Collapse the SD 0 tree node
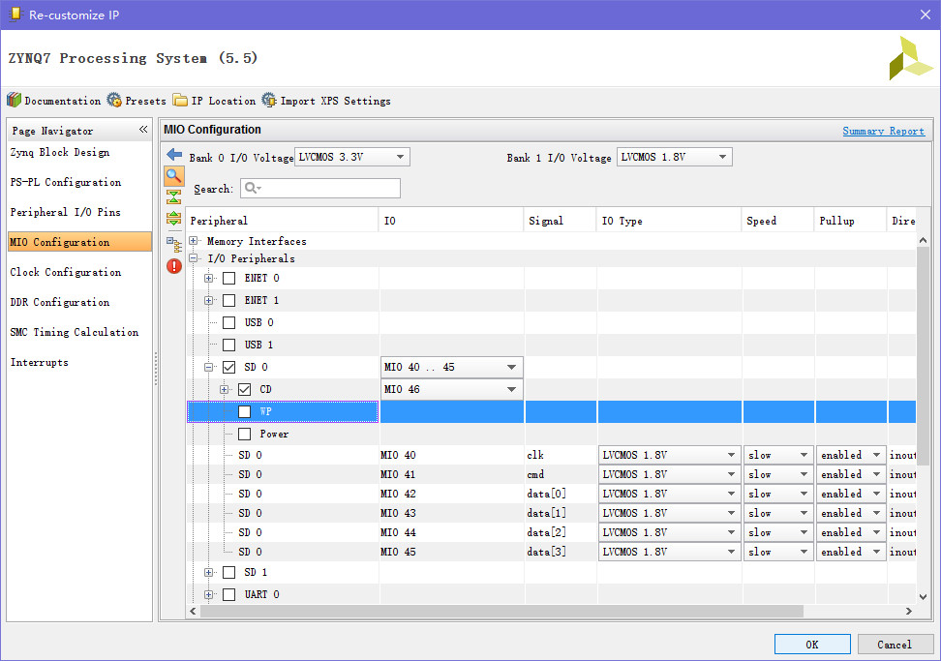The width and height of the screenshot is (941, 661). 208,367
